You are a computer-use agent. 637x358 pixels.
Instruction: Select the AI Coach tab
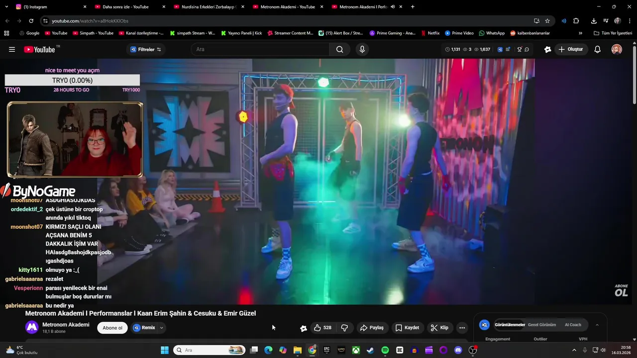[x=573, y=325]
